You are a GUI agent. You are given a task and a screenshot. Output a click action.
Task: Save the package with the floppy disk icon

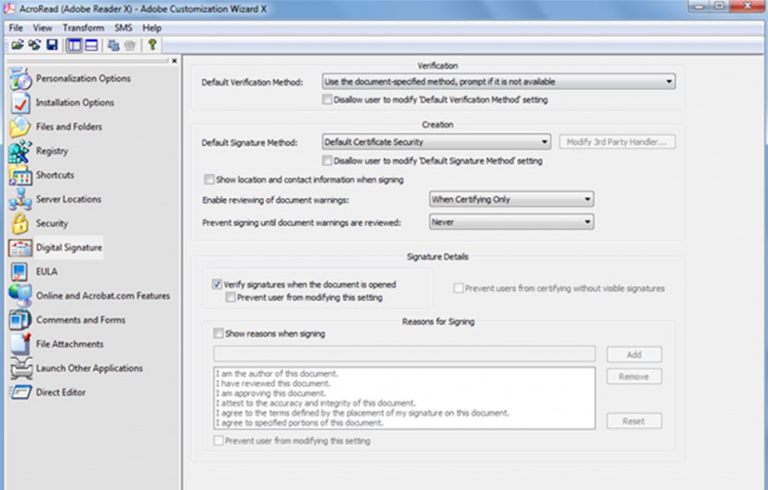click(x=52, y=45)
